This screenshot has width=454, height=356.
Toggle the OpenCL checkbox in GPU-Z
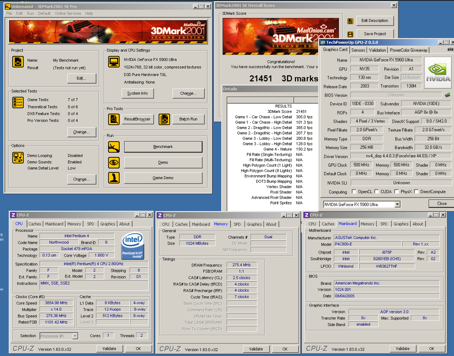click(x=354, y=191)
